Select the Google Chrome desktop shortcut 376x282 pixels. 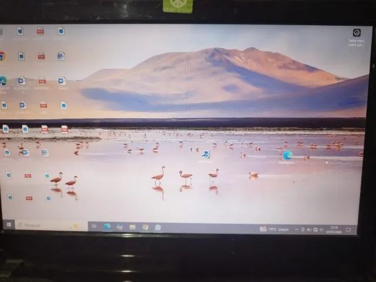(2, 56)
